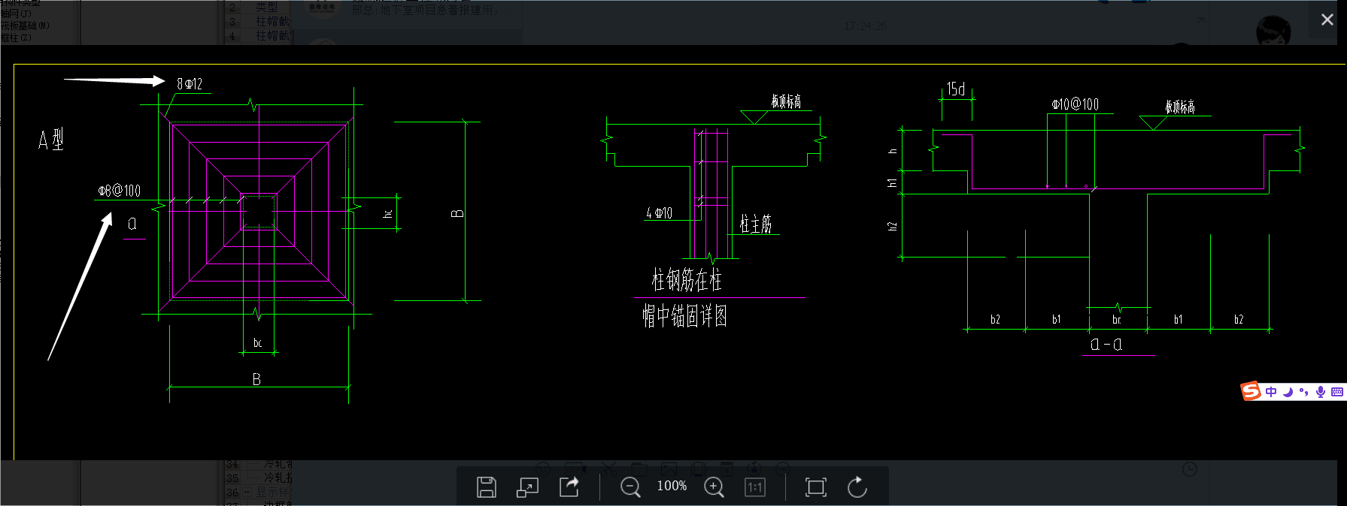Select '筏板基础(M)' in background window list
1347x506 pixels.
tap(26, 26)
